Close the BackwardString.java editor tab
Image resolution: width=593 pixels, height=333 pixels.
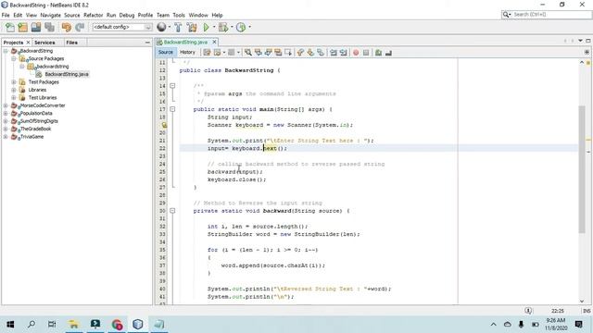(x=214, y=42)
